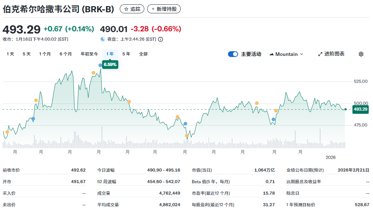Click the 6.59% callout badge above the chart
This screenshot has height=211, width=373.
click(x=110, y=64)
